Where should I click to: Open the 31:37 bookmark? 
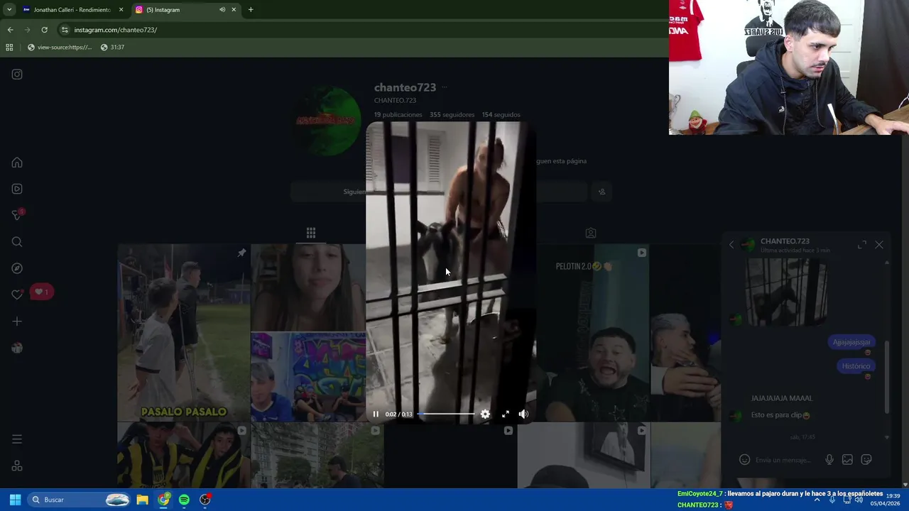pos(112,48)
